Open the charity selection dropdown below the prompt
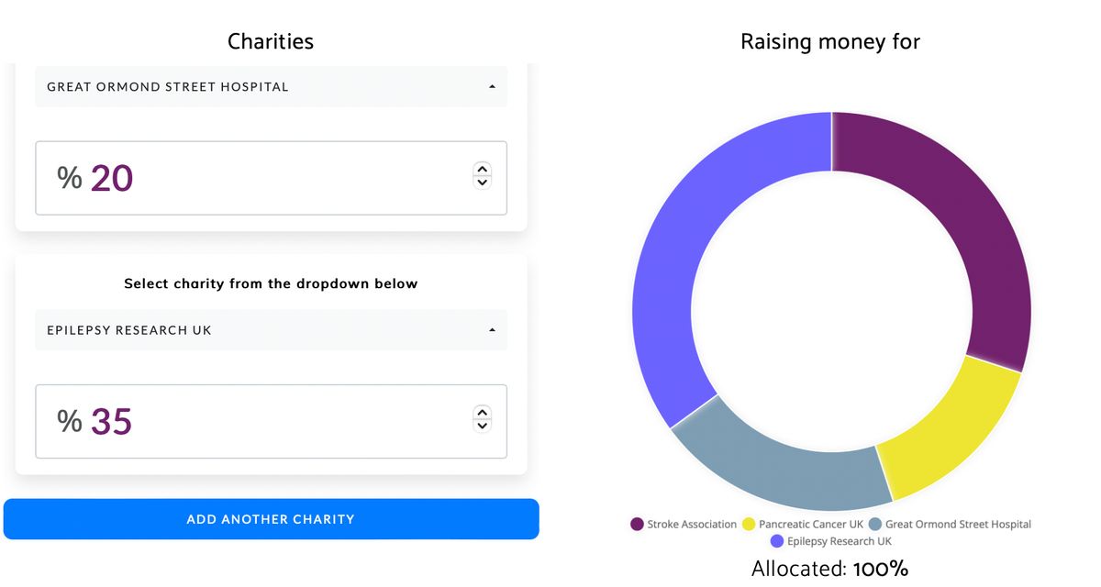Screen dimensions: 1101x587 coord(271,330)
